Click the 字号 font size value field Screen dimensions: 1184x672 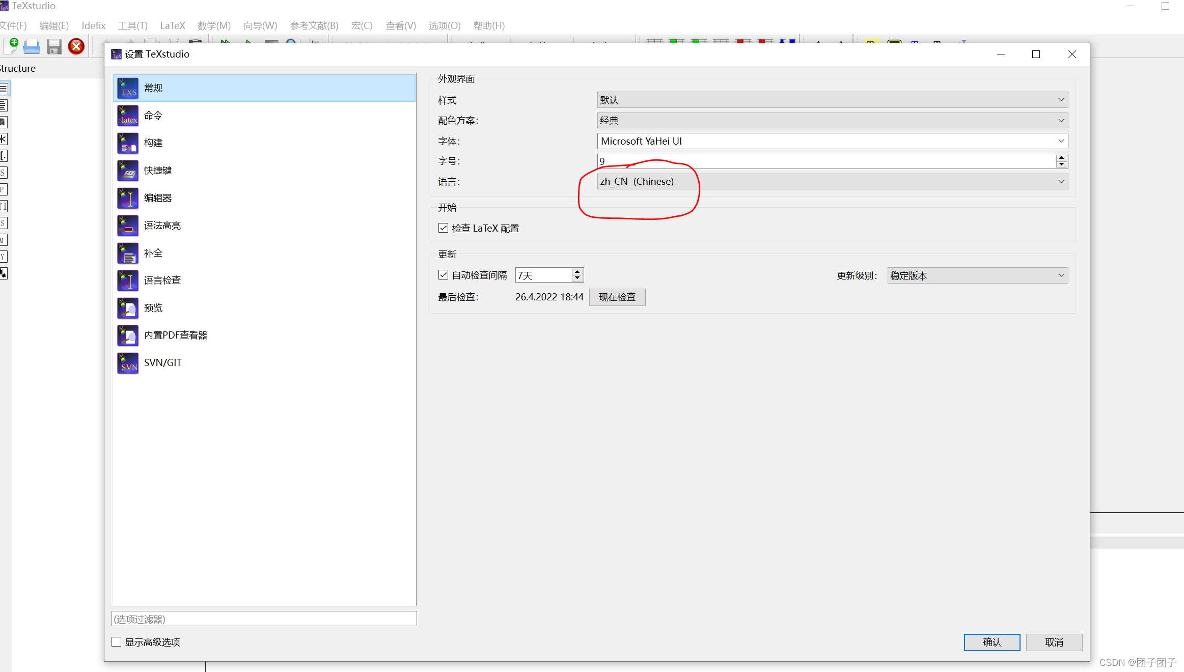click(827, 161)
